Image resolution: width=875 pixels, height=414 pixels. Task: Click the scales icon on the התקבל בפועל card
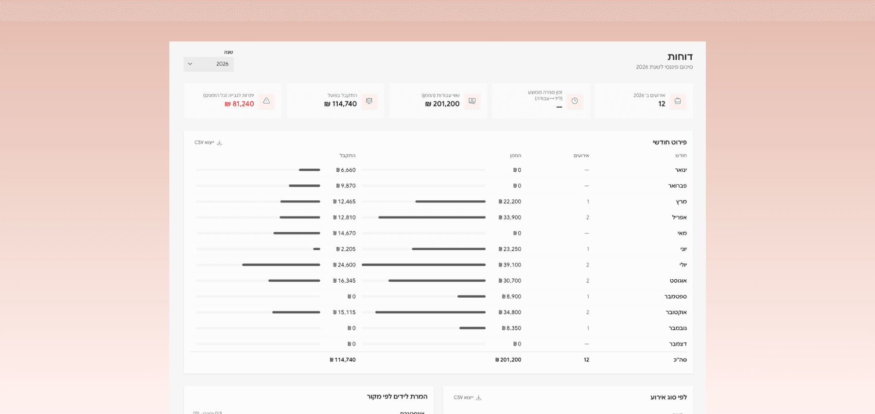pyautogui.click(x=369, y=101)
